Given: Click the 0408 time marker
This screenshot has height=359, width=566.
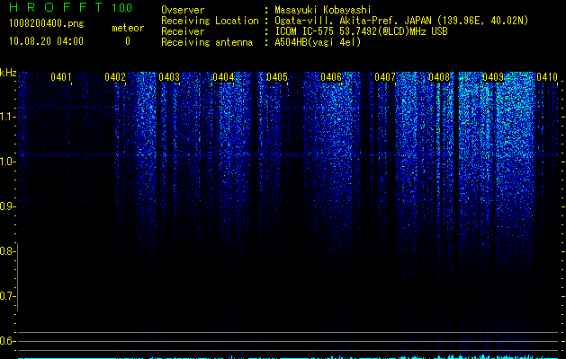Looking at the screenshot, I should click(438, 77).
